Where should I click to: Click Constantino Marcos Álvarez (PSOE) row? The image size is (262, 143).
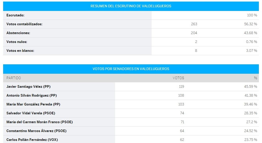[131, 131]
